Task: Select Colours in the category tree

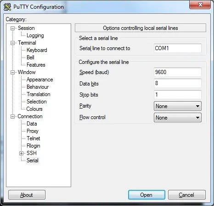Action: point(34,109)
